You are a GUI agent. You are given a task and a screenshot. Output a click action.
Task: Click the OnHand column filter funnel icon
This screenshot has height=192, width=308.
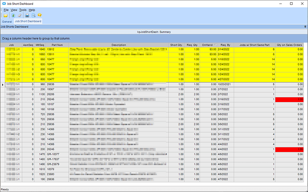[x=215, y=45]
